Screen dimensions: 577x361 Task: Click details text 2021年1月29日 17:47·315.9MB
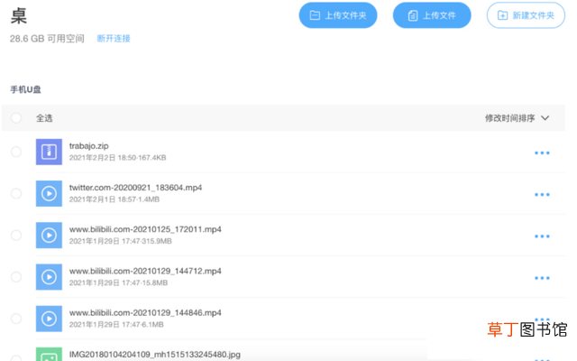[120, 241]
